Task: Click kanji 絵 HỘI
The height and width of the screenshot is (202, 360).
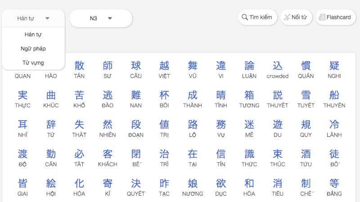Action: pyautogui.click(x=51, y=187)
